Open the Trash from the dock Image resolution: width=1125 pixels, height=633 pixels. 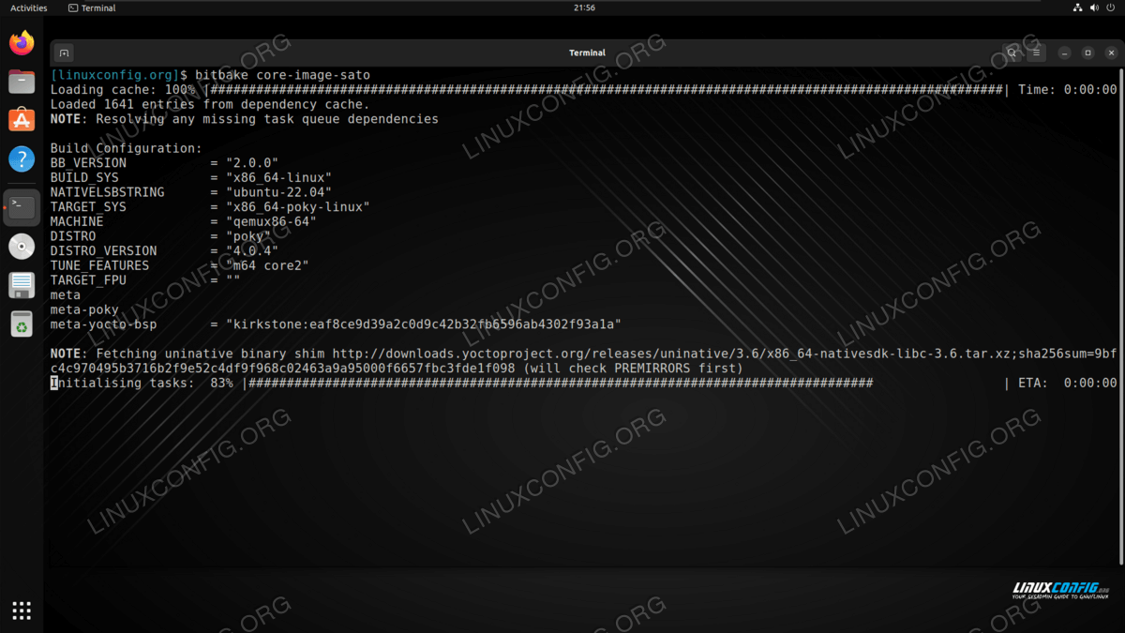pyautogui.click(x=22, y=324)
